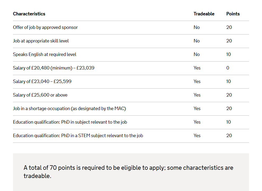
Task: Click 'Job at appropriate skill level' text
Action: (x=41, y=41)
